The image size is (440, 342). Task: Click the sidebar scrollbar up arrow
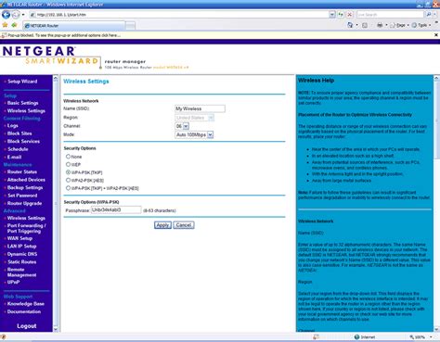(56, 78)
